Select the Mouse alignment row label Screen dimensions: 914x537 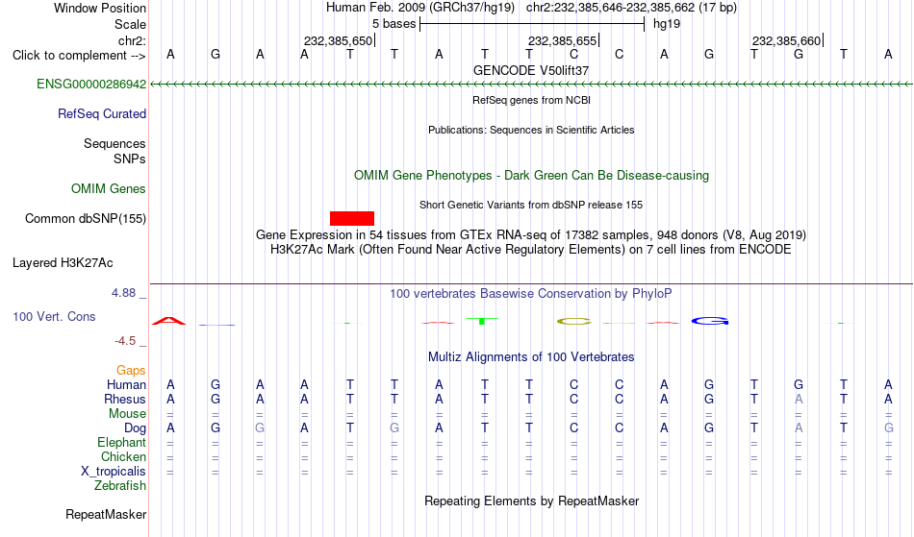point(127,414)
